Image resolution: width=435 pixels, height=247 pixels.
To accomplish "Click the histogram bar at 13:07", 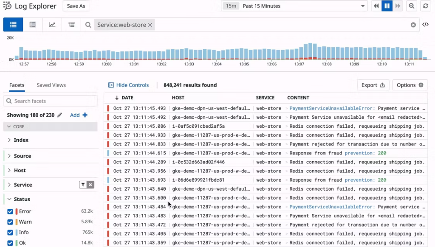I will [x=301, y=53].
